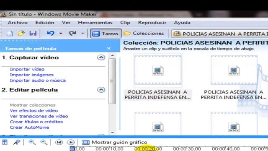The height and width of the screenshot is (151, 268).
Task: Open the Ayuda menu
Action: tap(182, 23)
